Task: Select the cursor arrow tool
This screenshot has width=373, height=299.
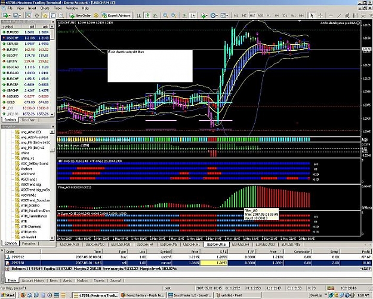Action: click(x=312, y=16)
